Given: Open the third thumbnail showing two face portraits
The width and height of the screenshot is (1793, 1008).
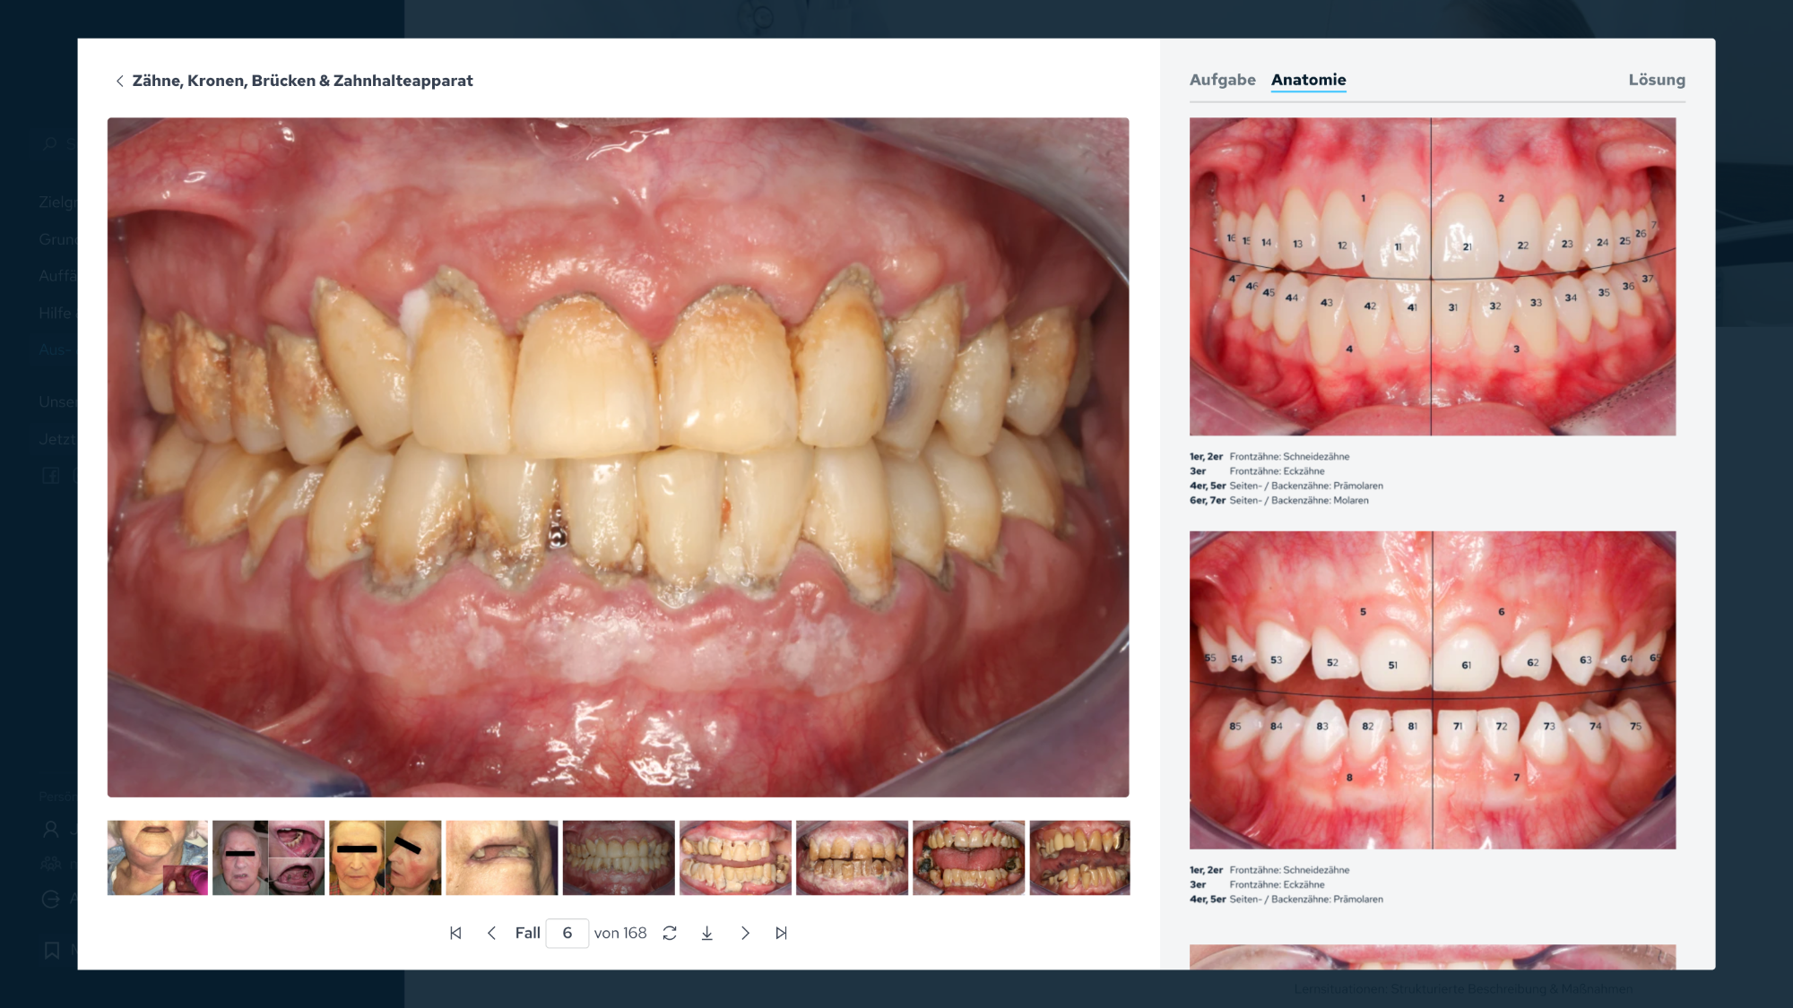Looking at the screenshot, I should [385, 857].
